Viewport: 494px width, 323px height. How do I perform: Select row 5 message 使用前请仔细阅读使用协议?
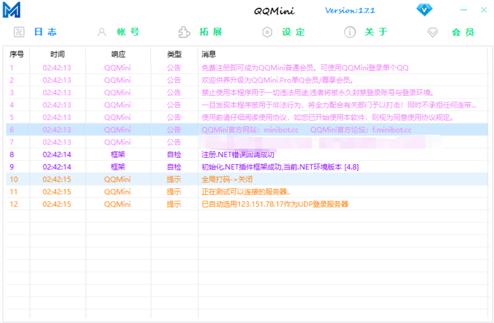point(328,118)
